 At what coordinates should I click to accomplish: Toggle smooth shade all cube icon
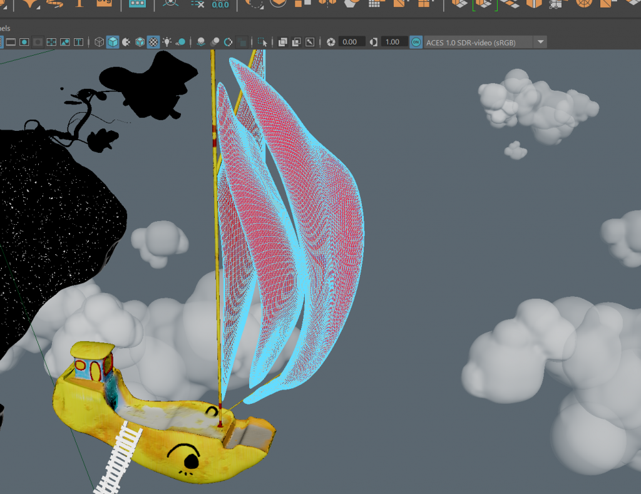[113, 42]
